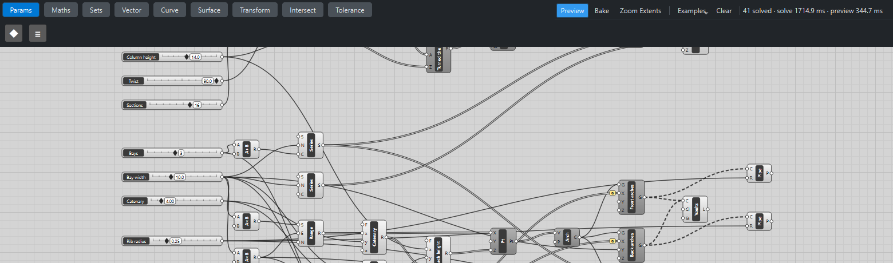Image resolution: width=893 pixels, height=263 pixels.
Task: Select the Back arches node
Action: [x=631, y=245]
